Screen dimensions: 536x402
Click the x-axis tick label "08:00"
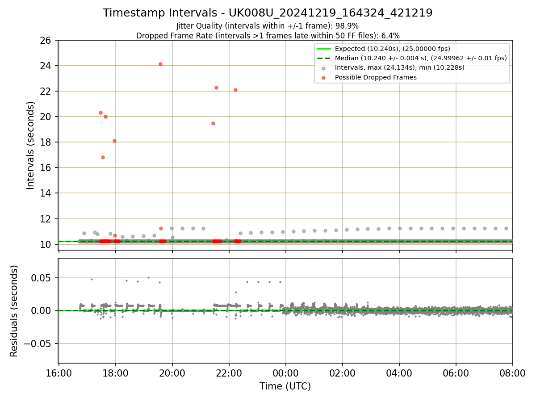[513, 373]
